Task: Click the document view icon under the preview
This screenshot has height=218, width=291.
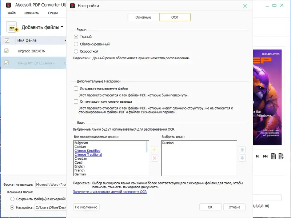Action: [x=274, y=156]
